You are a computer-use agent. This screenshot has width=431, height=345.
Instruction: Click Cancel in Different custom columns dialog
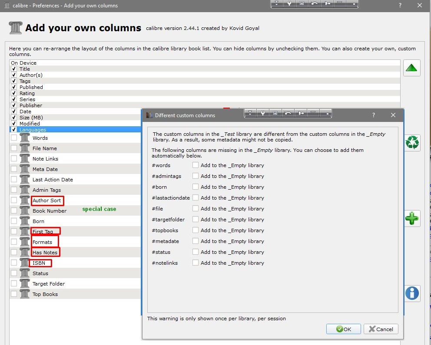coord(381,329)
